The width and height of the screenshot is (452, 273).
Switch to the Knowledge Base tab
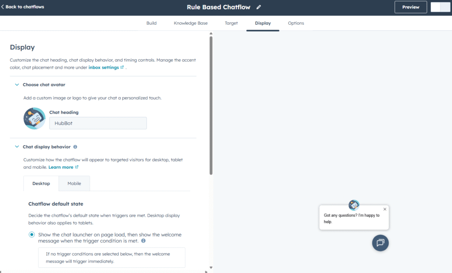[190, 23]
